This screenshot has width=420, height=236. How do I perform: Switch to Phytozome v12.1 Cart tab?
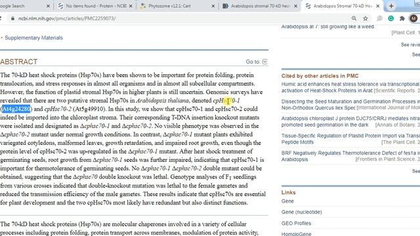176,6
